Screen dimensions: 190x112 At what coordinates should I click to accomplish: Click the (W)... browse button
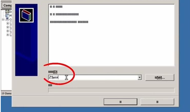[160, 78]
